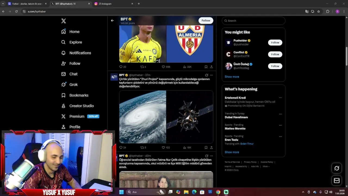Open more menu on Fatma Nur Çelik post
This screenshot has height=196, width=348.
tap(211, 156)
